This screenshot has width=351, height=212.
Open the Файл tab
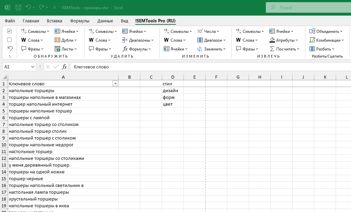point(10,21)
